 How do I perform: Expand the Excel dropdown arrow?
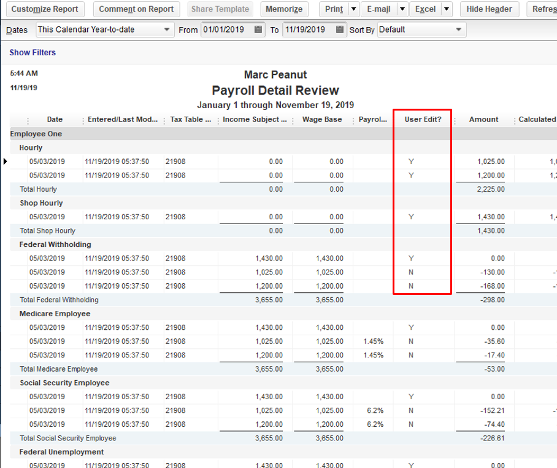point(447,9)
